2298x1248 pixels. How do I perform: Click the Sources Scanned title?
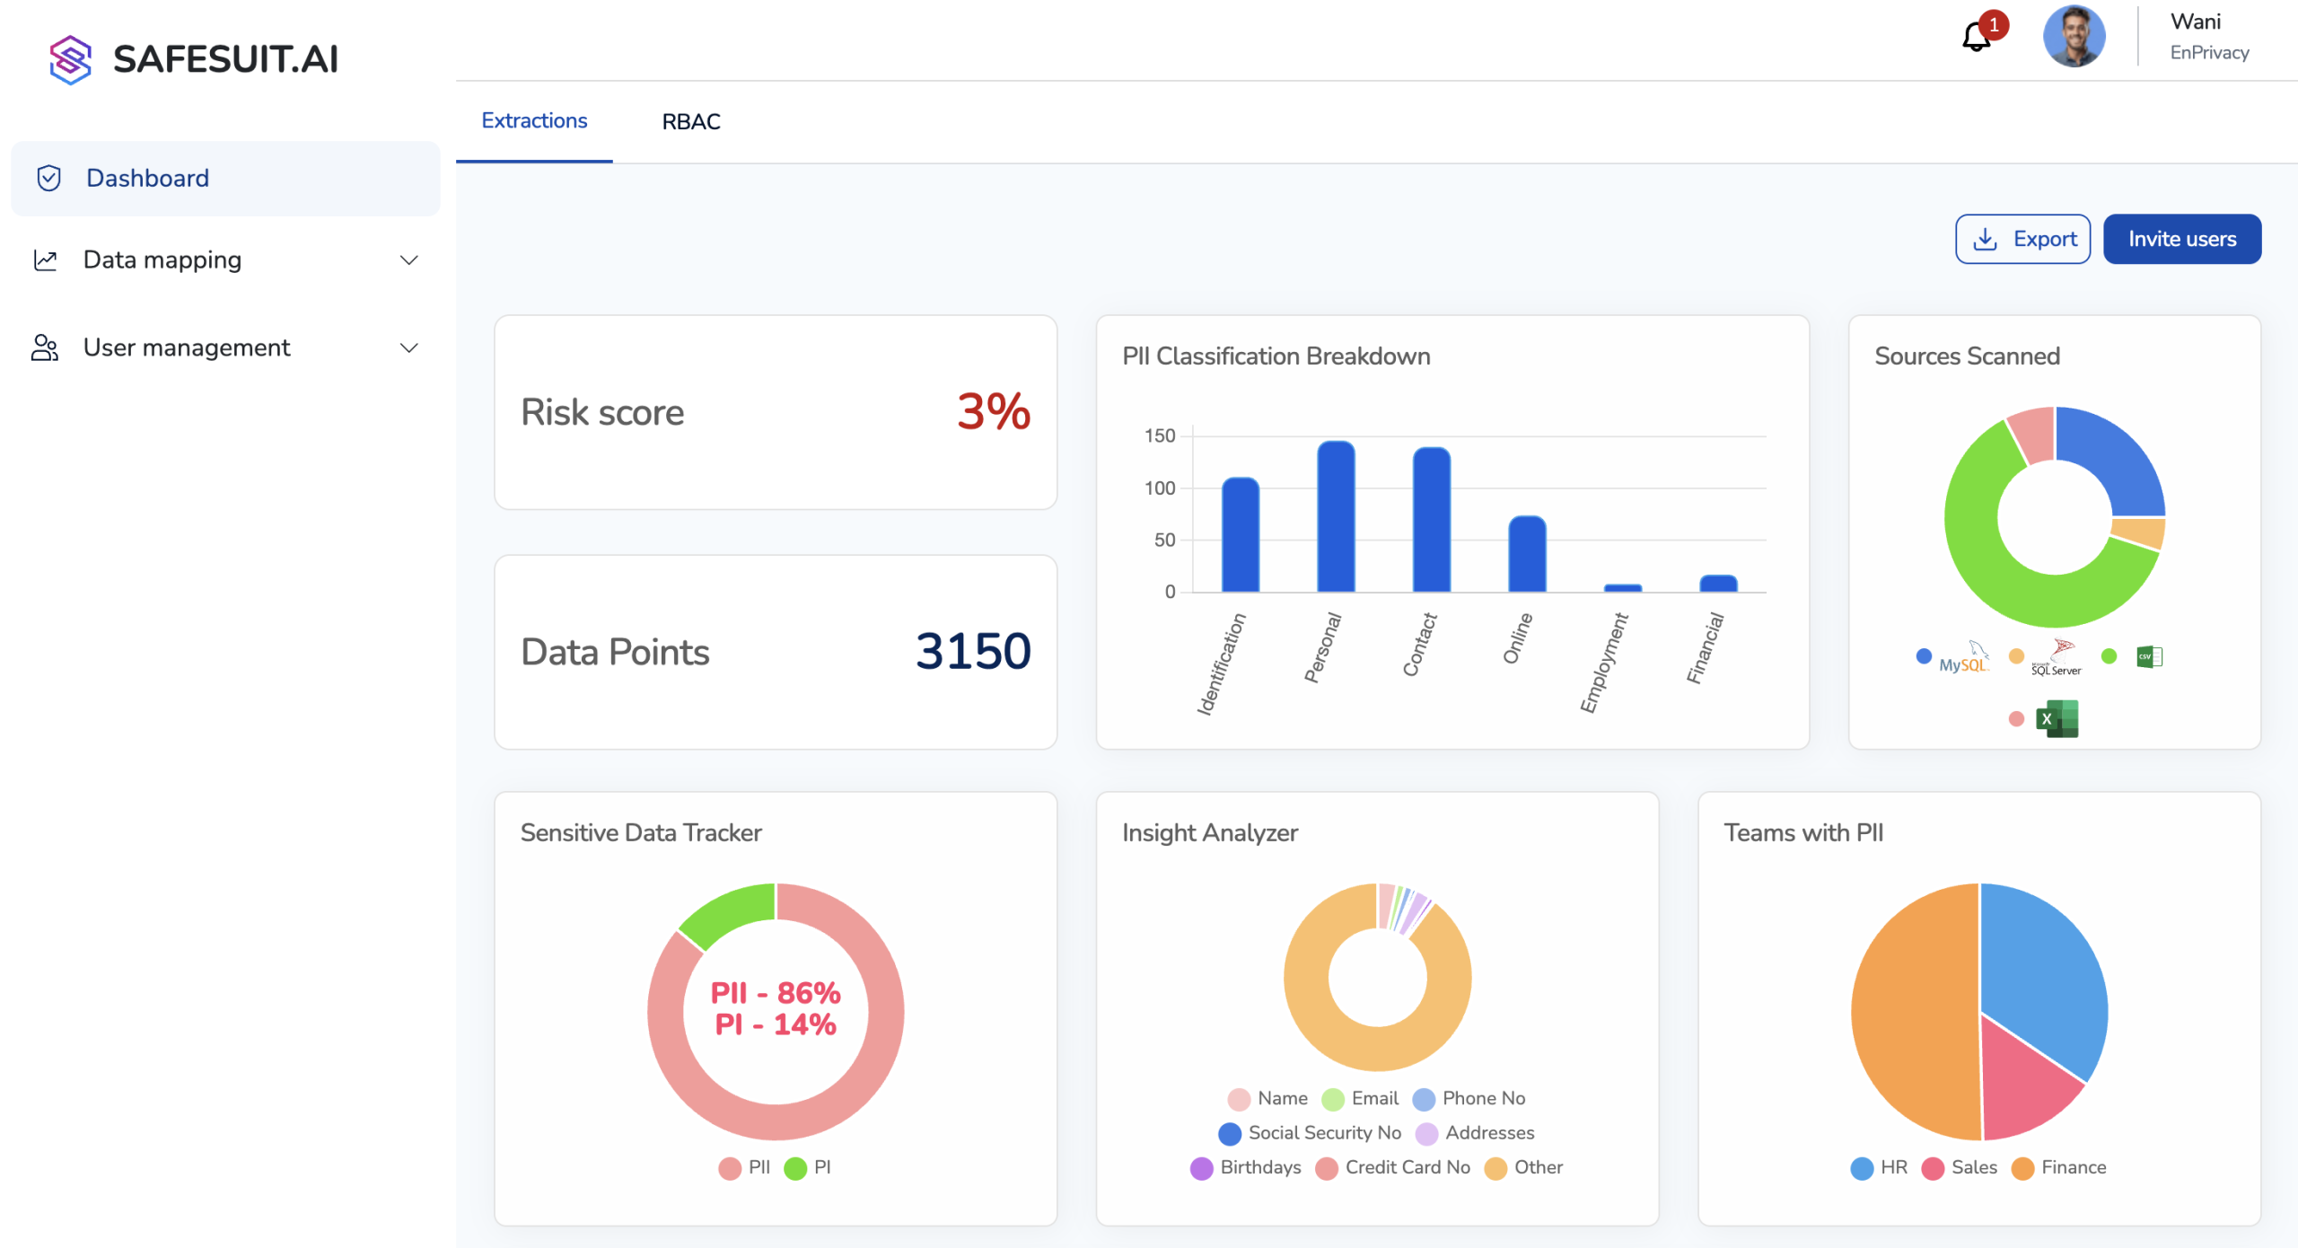(x=1967, y=356)
